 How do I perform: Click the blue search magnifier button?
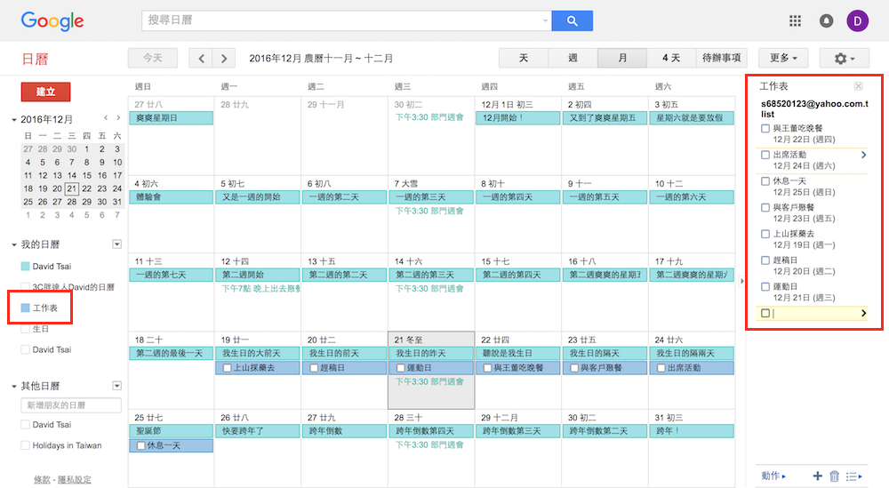(x=572, y=20)
